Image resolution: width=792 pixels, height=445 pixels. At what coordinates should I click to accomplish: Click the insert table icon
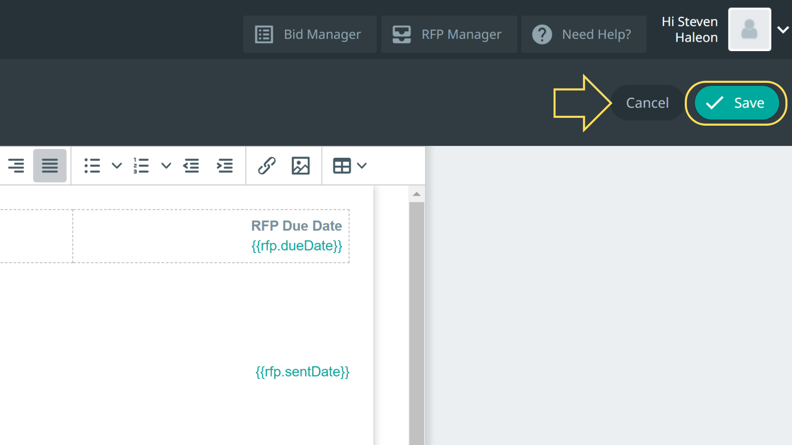342,166
